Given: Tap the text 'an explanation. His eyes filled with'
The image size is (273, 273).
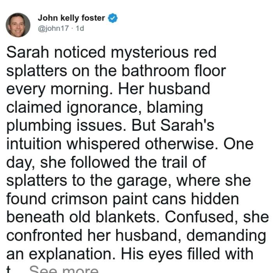Looking at the screenshot, I should point(130,254).
